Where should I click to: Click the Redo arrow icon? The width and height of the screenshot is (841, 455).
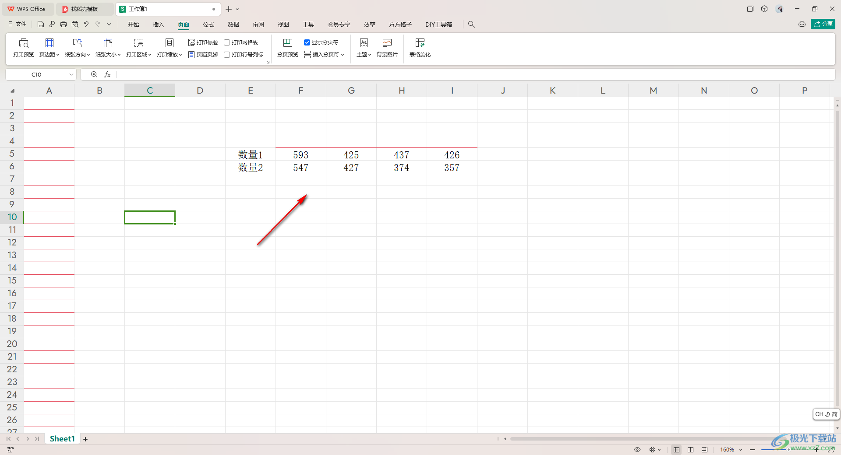(x=98, y=24)
